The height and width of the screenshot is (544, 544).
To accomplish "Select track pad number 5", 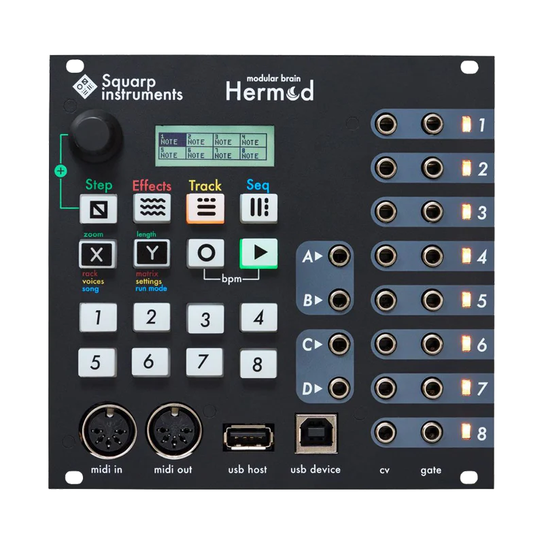I will pyautogui.click(x=97, y=362).
